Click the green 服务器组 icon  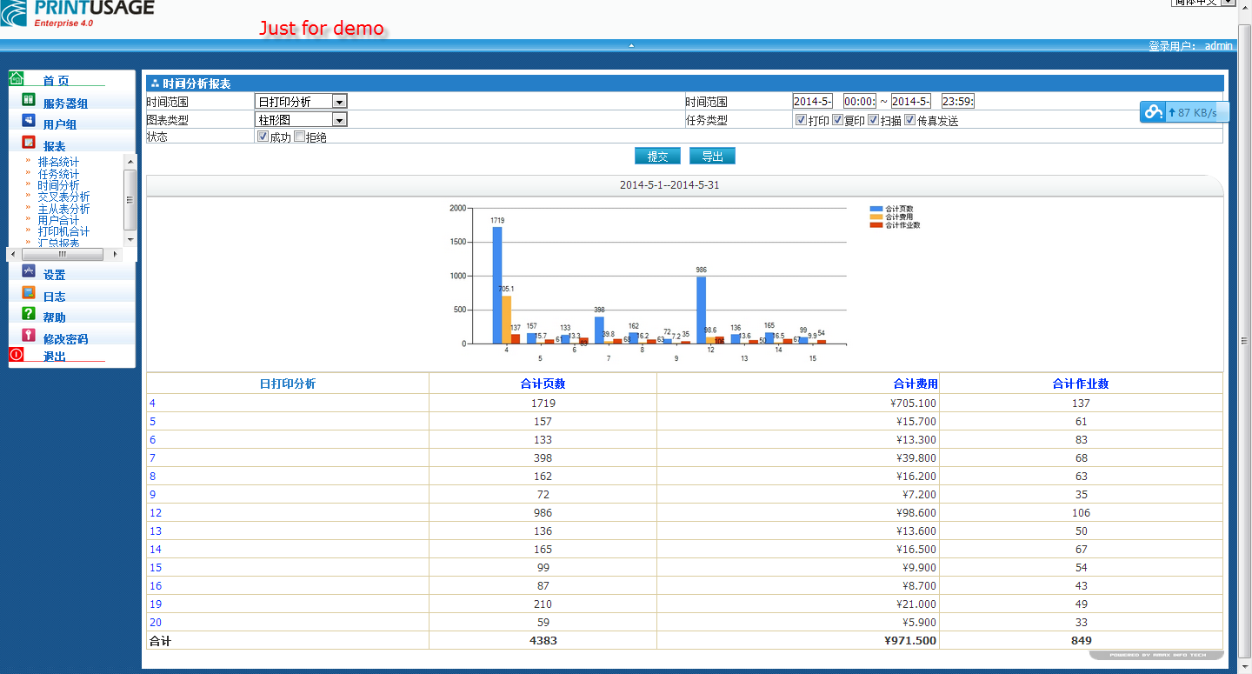pos(28,100)
